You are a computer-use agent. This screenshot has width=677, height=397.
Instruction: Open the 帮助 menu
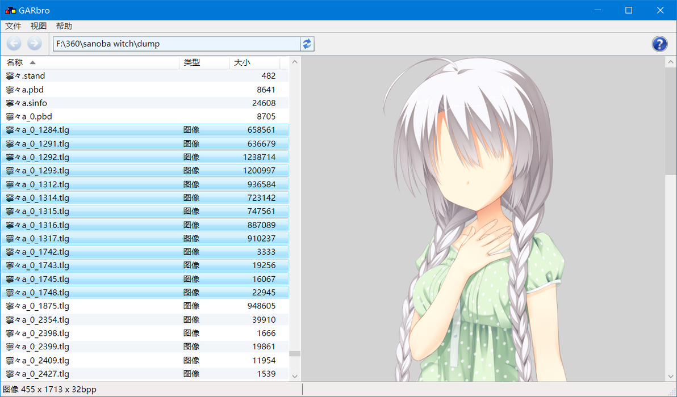(64, 26)
